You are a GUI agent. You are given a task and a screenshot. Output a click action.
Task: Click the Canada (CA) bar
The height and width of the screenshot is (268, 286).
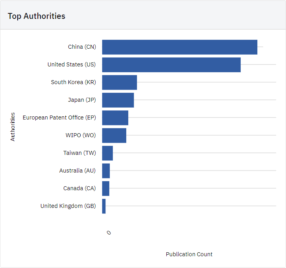click(x=105, y=189)
